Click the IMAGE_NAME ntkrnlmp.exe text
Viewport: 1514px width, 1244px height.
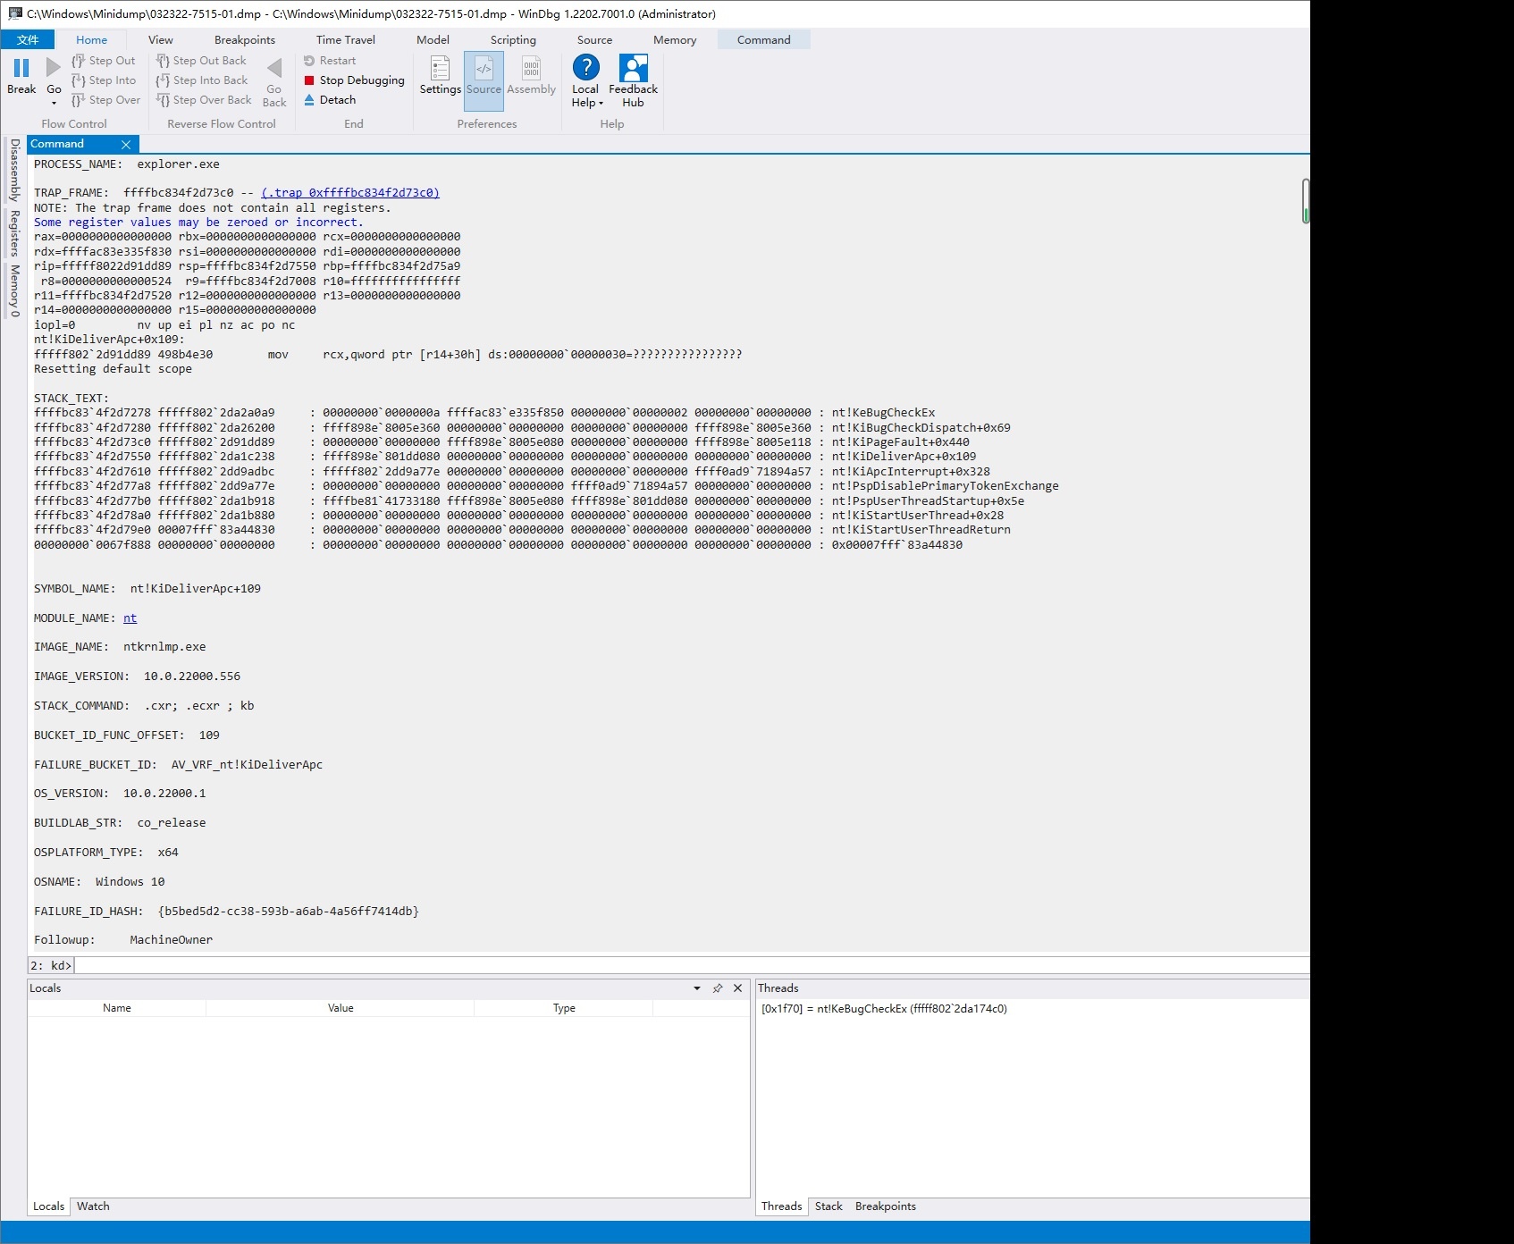pyautogui.click(x=120, y=647)
